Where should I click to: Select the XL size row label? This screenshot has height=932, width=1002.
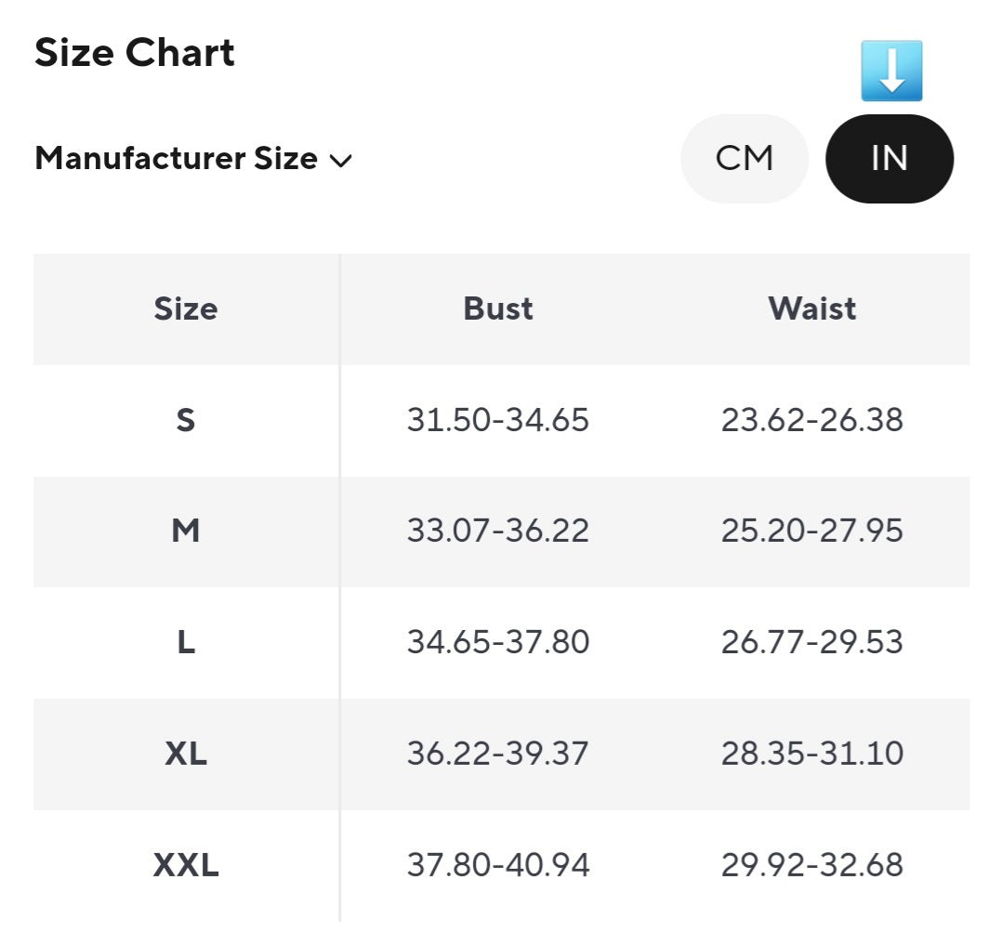(x=186, y=754)
